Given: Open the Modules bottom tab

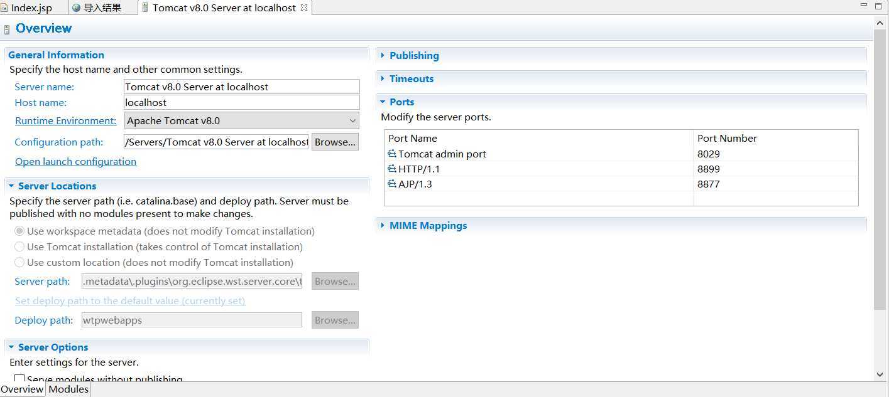Looking at the screenshot, I should pyautogui.click(x=68, y=389).
